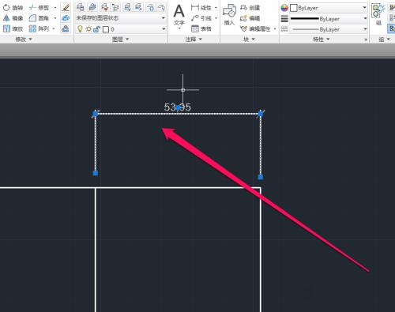The height and width of the screenshot is (312, 395).
Task: Select the Linear dimension (线性) tool
Action: coord(201,8)
